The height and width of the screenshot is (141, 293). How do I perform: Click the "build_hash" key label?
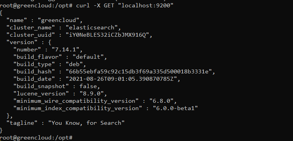[x=34, y=71]
